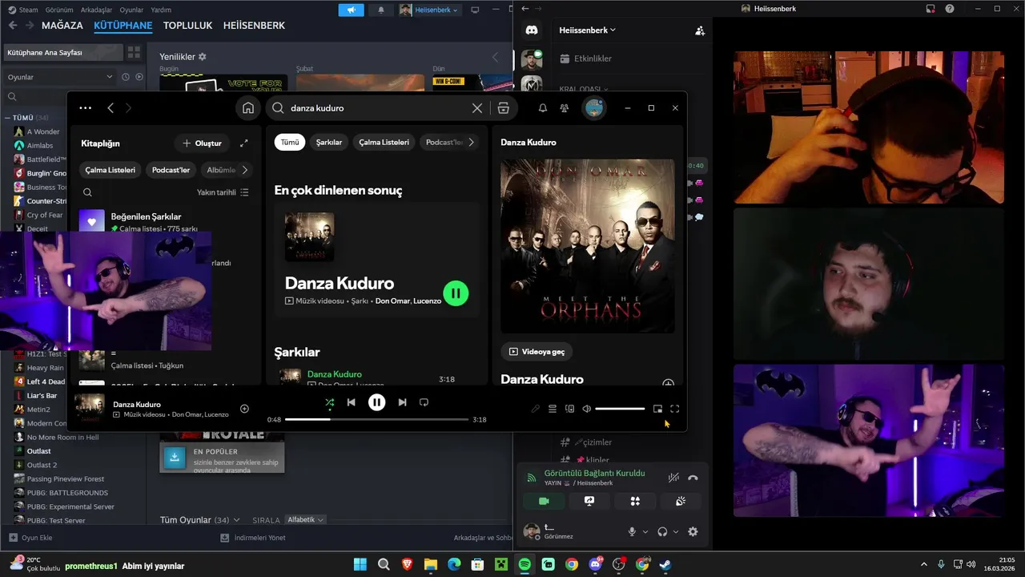Pause Danza Kuduro top result green button
The image size is (1025, 577).
(456, 293)
